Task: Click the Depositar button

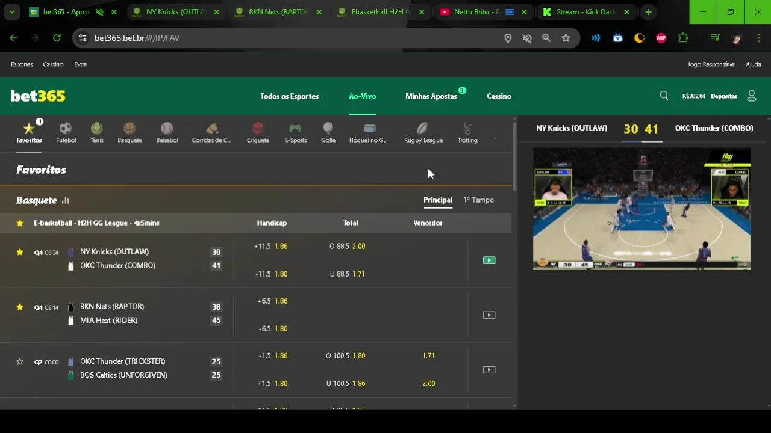Action: pyautogui.click(x=724, y=96)
